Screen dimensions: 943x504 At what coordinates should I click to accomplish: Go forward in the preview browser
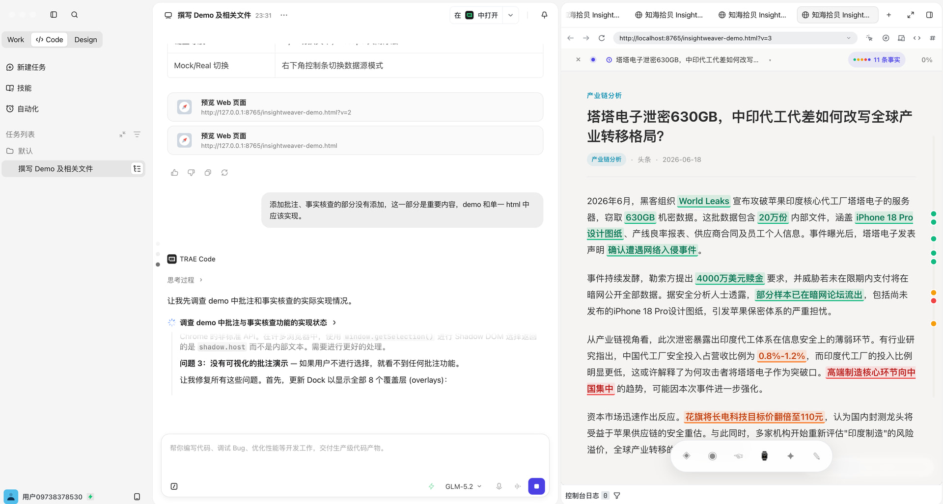[x=586, y=38]
